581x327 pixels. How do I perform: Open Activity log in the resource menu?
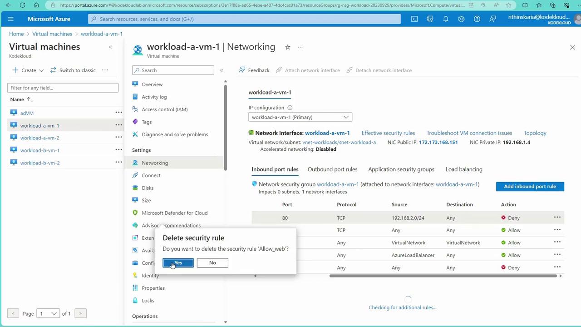154,97
